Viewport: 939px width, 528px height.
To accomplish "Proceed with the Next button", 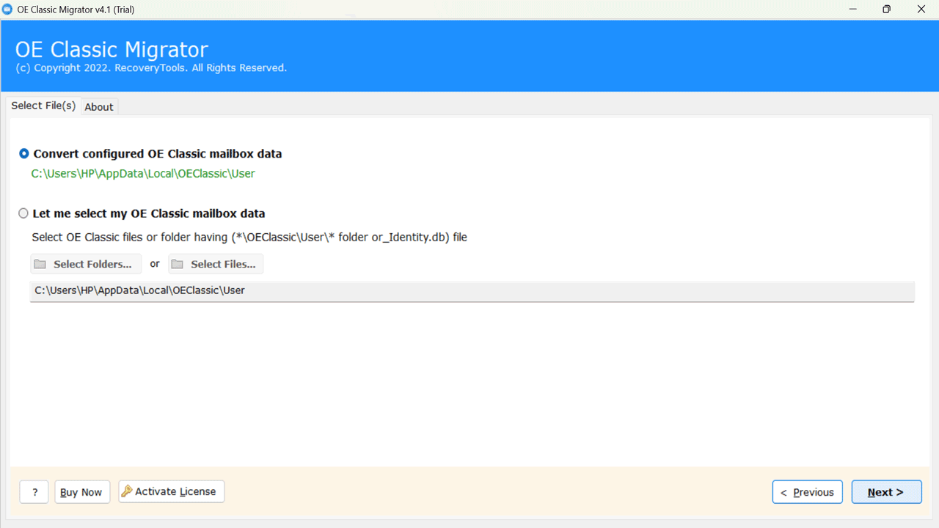I will [x=886, y=492].
